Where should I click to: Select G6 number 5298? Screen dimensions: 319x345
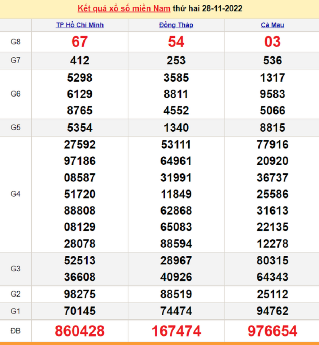click(80, 78)
